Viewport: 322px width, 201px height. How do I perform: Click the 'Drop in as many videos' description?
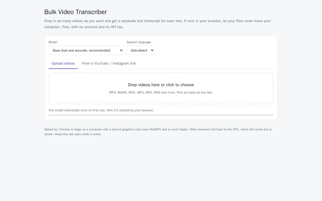click(157, 24)
